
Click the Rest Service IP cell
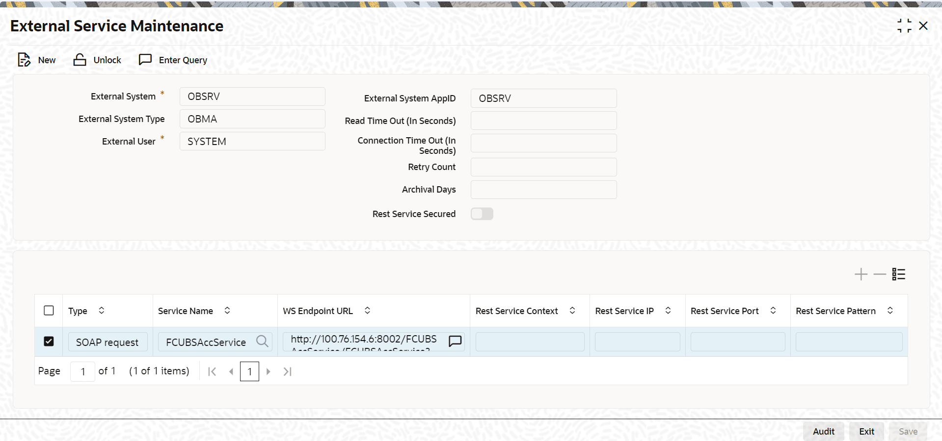tap(638, 342)
